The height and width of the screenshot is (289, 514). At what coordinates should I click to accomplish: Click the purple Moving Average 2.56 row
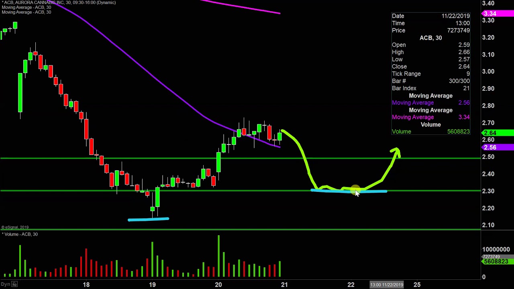pos(431,103)
